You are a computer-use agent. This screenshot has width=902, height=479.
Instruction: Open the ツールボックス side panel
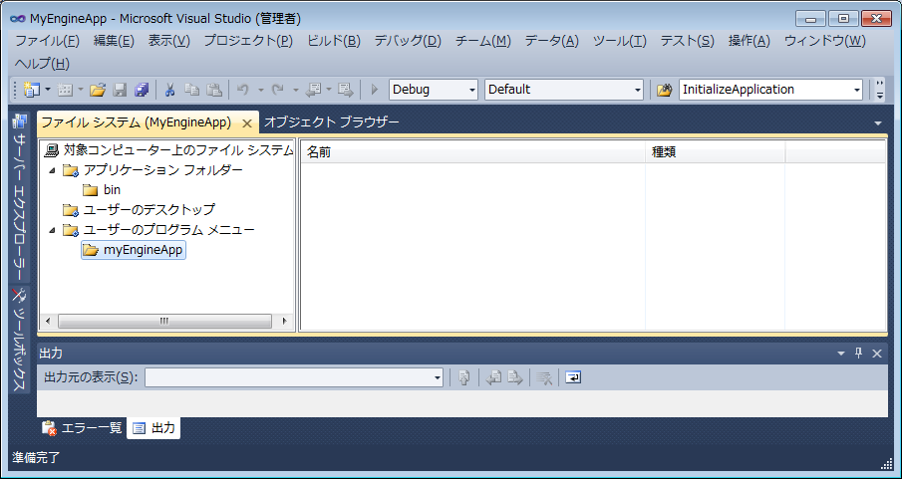pyautogui.click(x=20, y=341)
